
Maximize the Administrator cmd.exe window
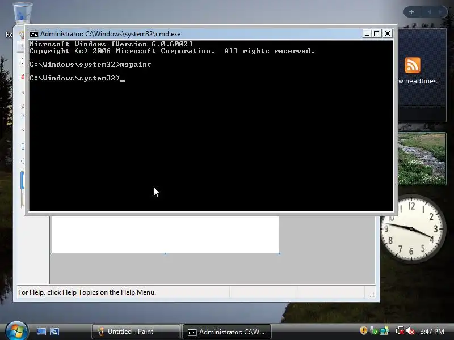click(x=377, y=34)
